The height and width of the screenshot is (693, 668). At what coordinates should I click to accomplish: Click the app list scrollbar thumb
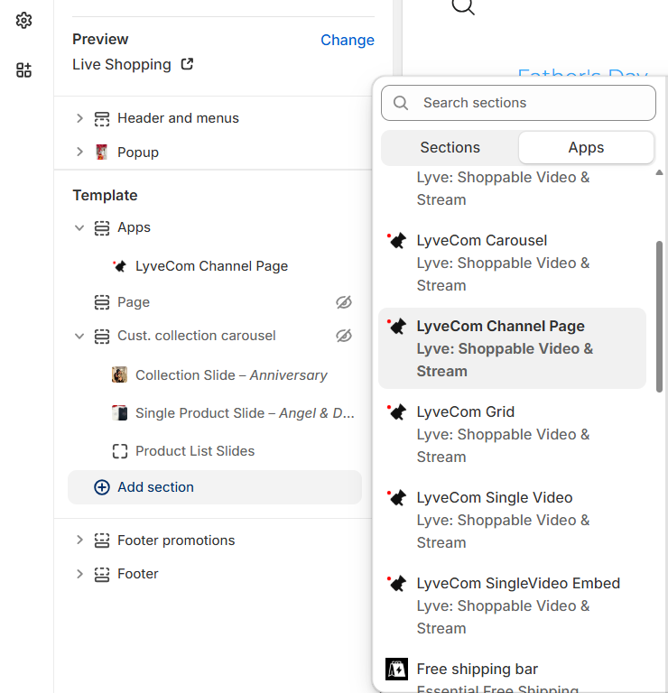(x=659, y=316)
